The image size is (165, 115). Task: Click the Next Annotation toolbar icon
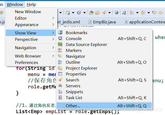point(132,13)
